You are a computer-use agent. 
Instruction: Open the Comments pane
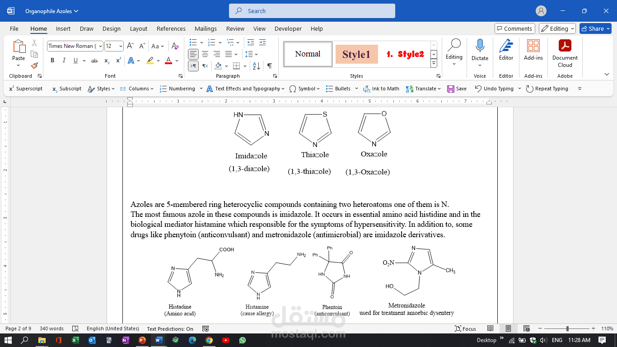[x=514, y=28]
